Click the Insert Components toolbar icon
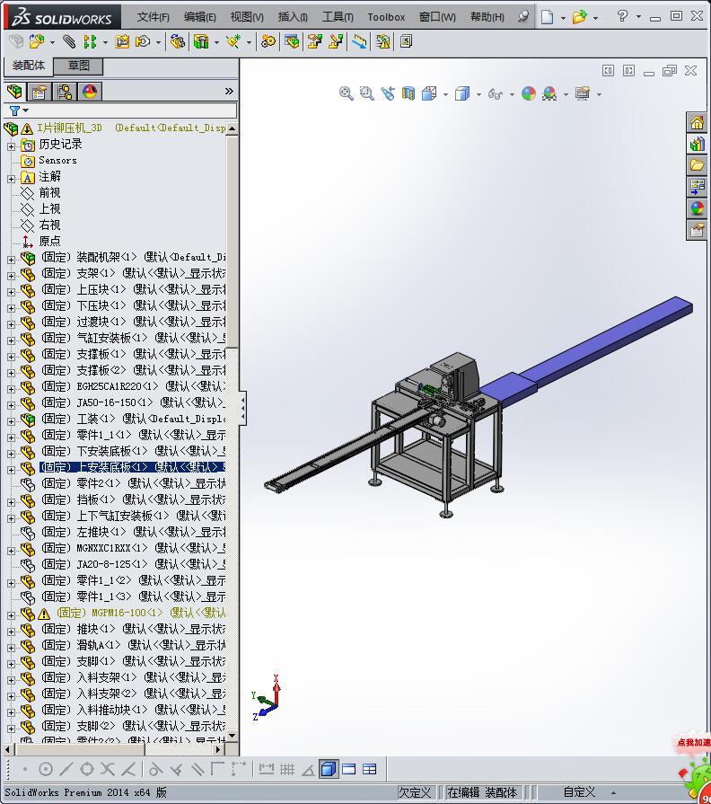Screen dimensions: 711x804 [37, 41]
